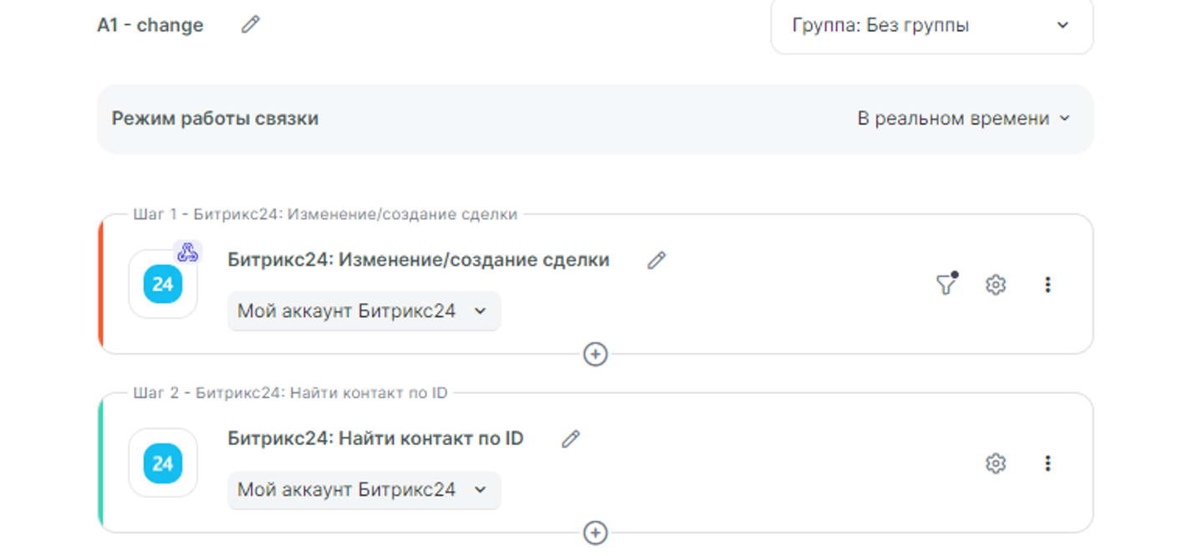Add a step after step 1 with plus
This screenshot has height=556, width=1187.
coord(594,355)
